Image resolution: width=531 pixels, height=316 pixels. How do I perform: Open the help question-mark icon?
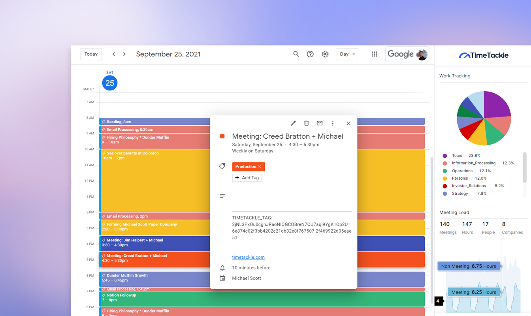coord(310,54)
